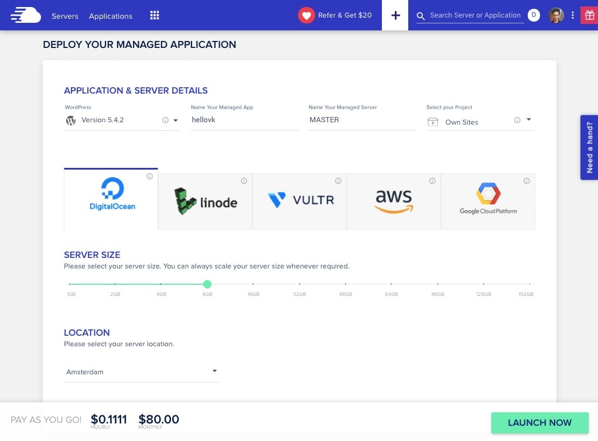This screenshot has width=598, height=441.
Task: Open the WordPress version dropdown
Action: [x=122, y=120]
